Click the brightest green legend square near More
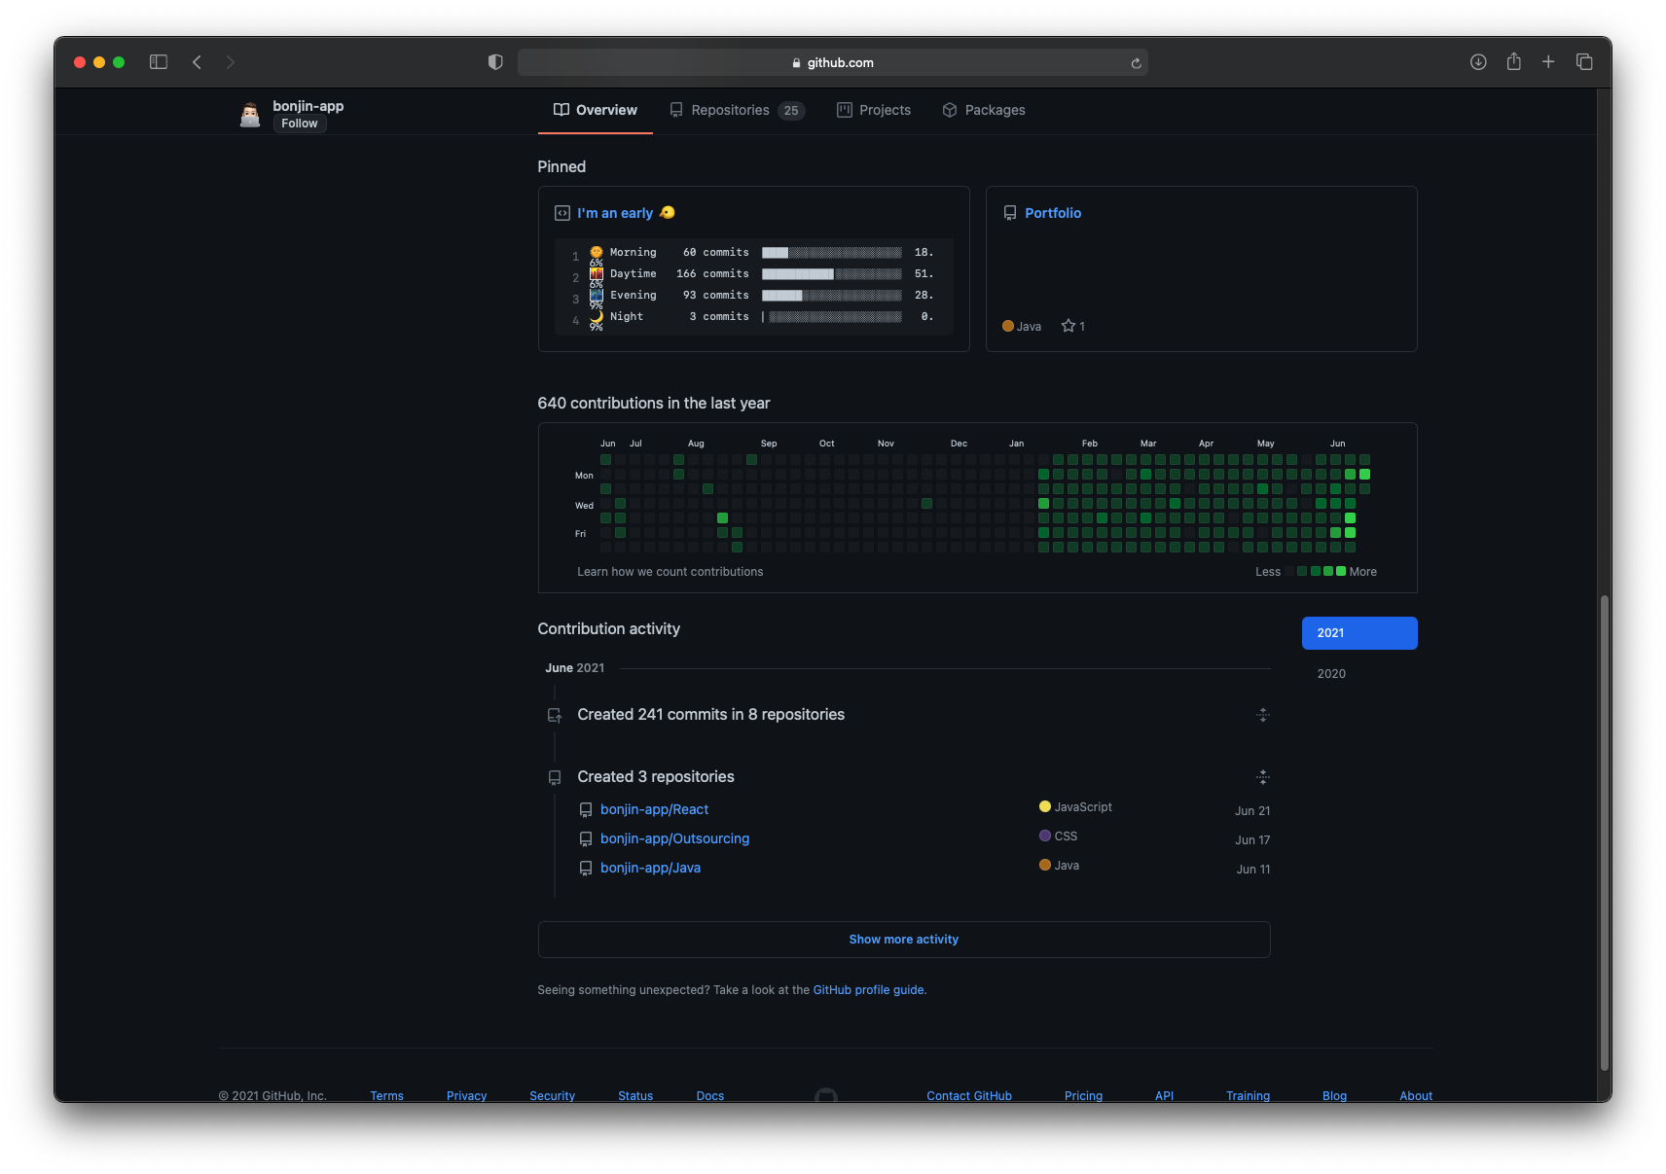 1341,571
